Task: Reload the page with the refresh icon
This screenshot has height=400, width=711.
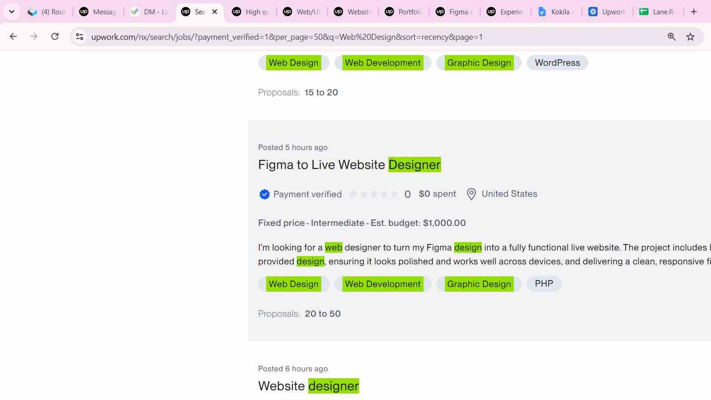Action: click(55, 37)
